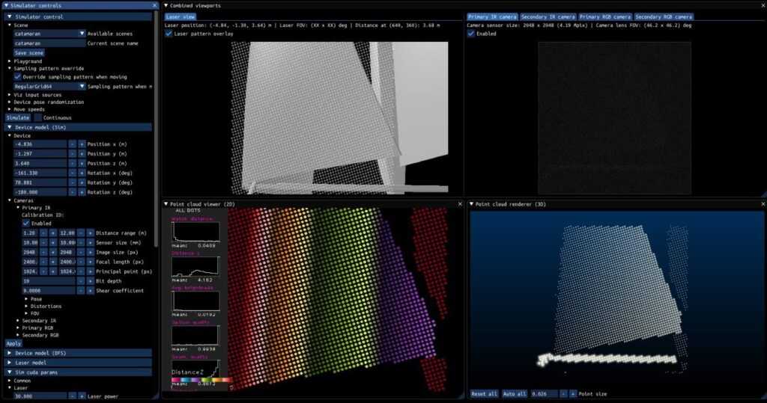Decrease Laser power with minus button
The width and height of the screenshot is (767, 403).
tap(72, 396)
